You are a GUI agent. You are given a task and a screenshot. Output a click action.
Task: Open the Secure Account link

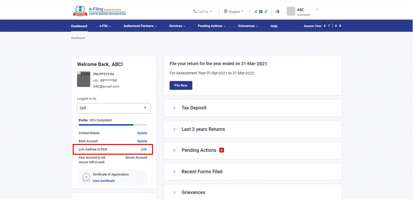pyautogui.click(x=136, y=157)
